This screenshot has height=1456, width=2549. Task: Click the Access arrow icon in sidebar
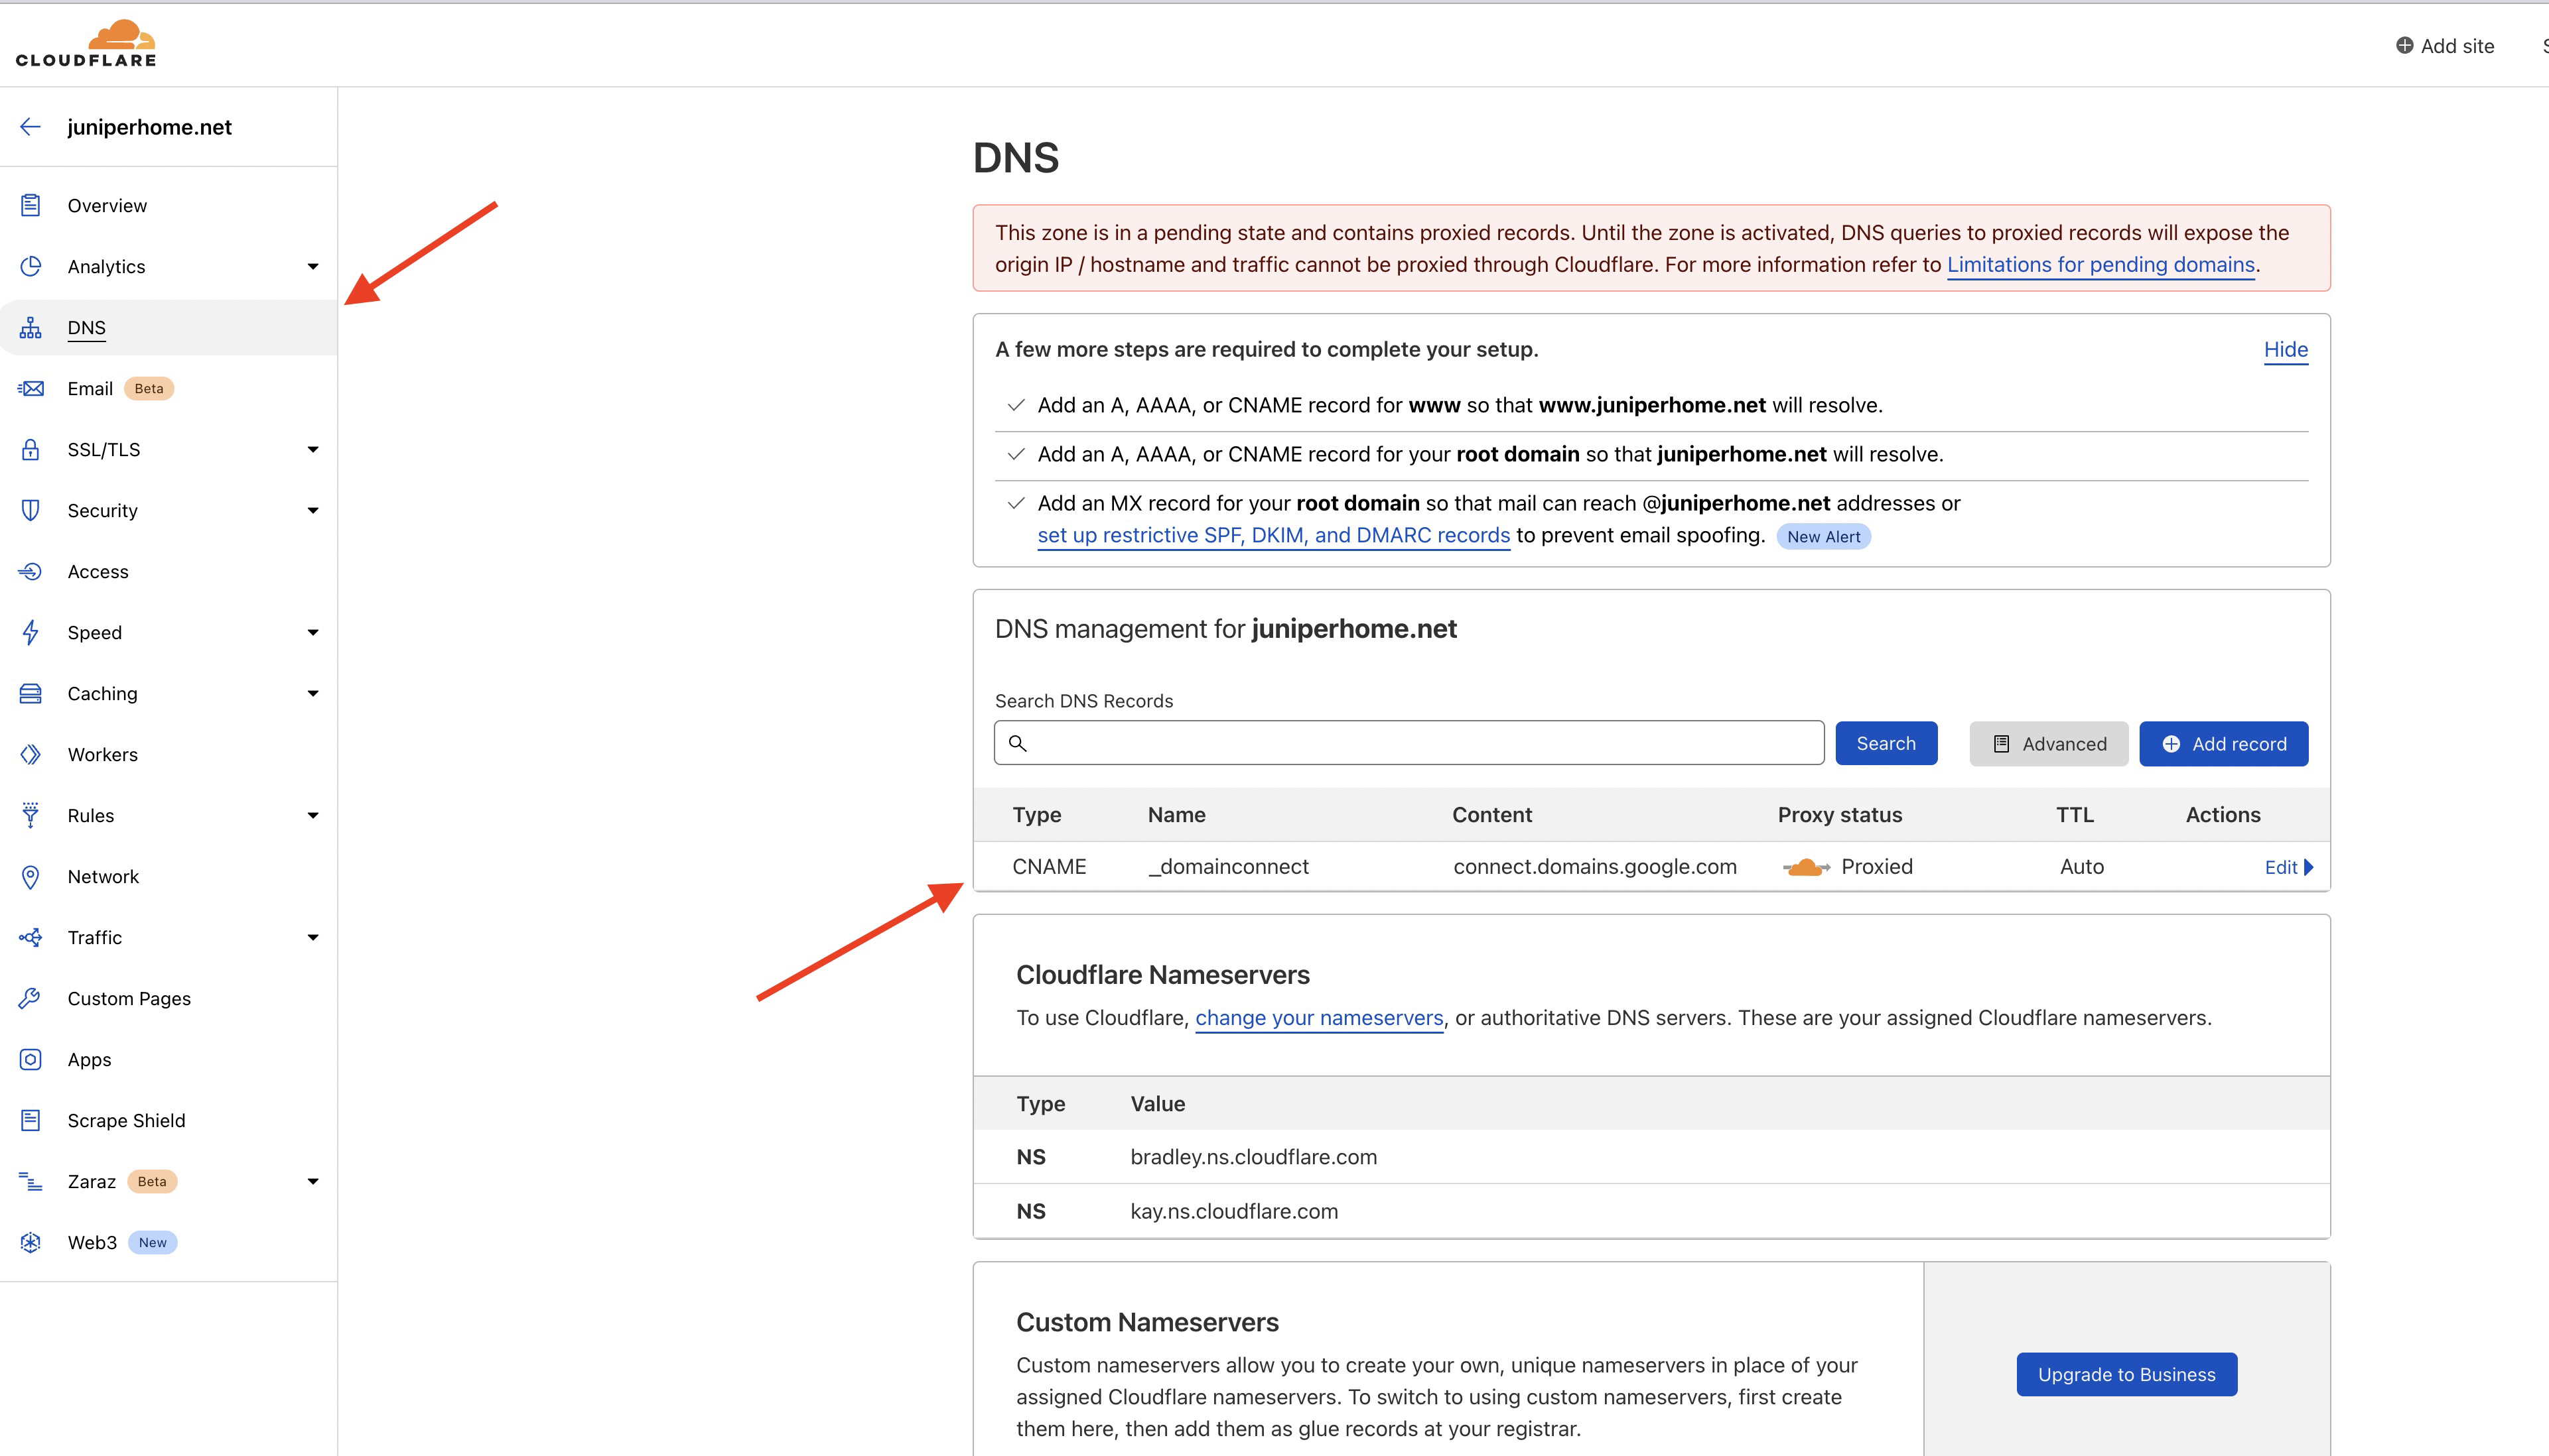(x=31, y=571)
